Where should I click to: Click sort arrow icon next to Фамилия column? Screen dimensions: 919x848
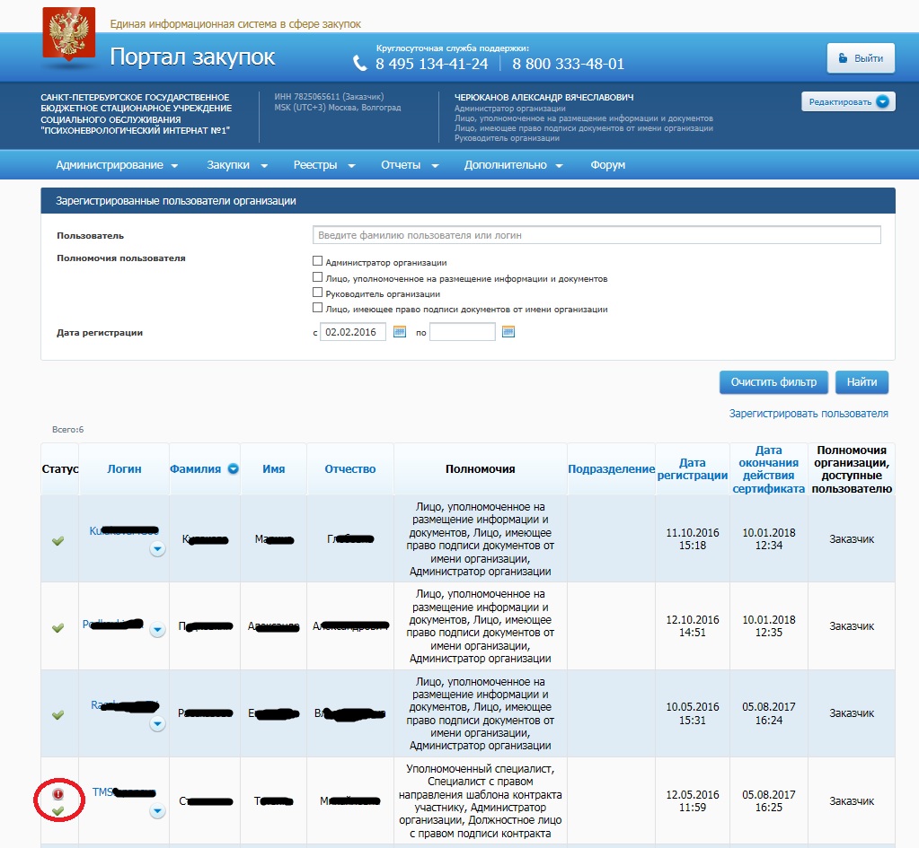[233, 468]
